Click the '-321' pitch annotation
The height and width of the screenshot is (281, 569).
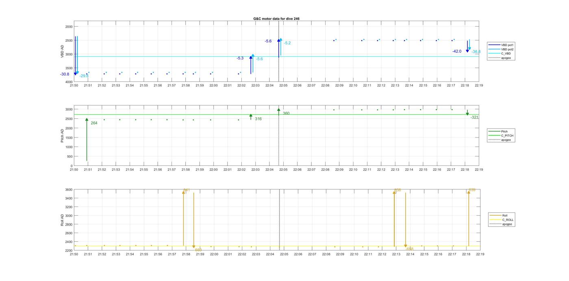click(474, 117)
